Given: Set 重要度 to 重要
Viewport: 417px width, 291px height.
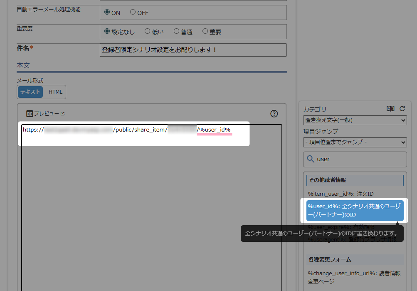Looking at the screenshot, I should pyautogui.click(x=205, y=31).
